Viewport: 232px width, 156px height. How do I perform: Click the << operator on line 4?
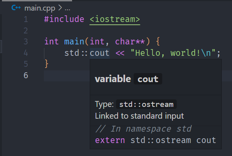(120, 53)
